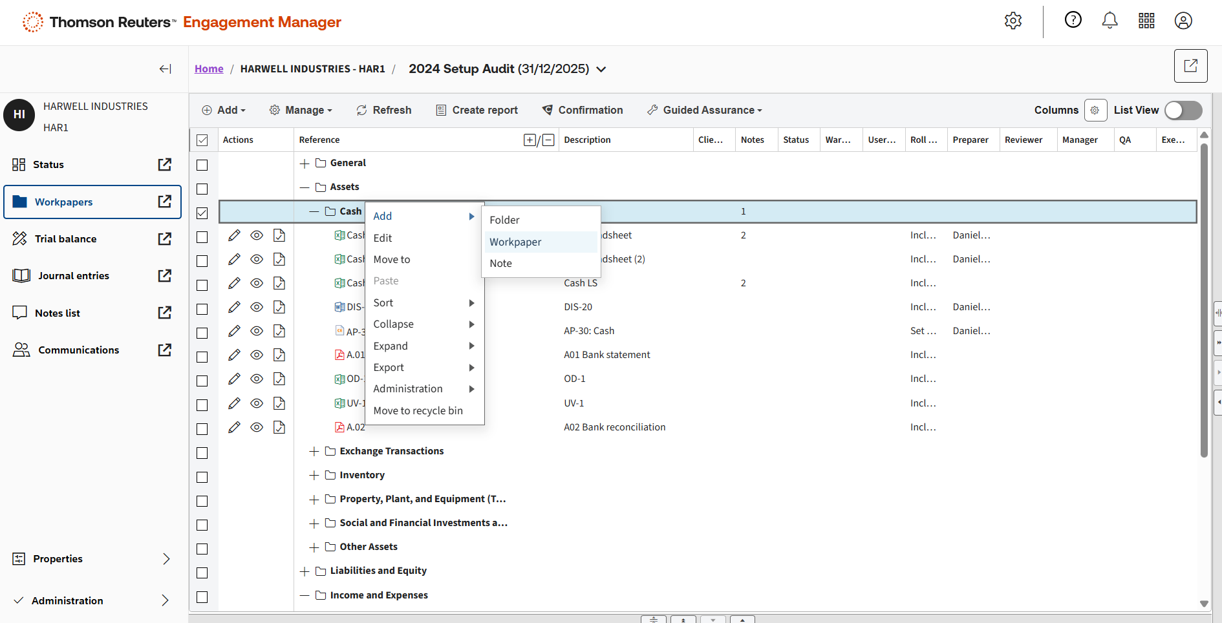Click the user profile icon
The image size is (1222, 623).
(x=1183, y=21)
